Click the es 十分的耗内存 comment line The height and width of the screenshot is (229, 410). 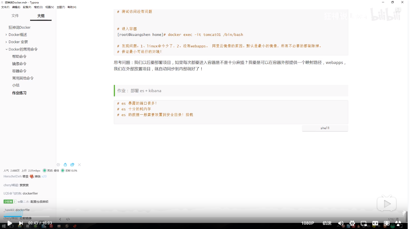(134, 109)
